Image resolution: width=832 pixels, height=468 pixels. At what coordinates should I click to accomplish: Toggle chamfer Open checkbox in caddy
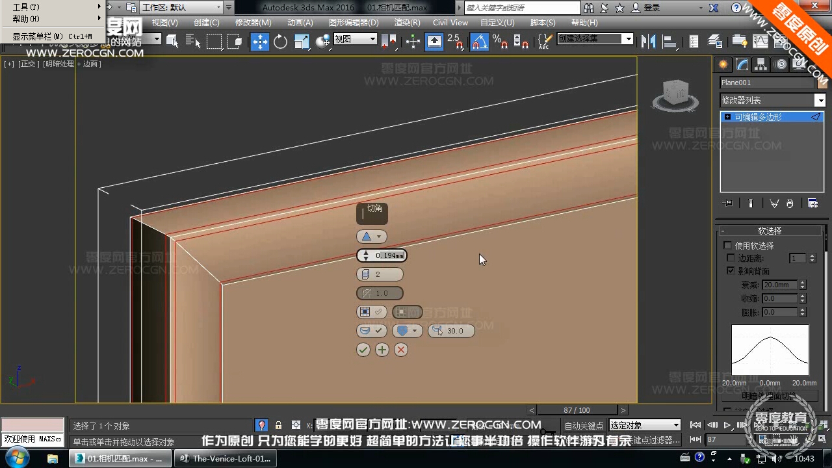point(372,312)
